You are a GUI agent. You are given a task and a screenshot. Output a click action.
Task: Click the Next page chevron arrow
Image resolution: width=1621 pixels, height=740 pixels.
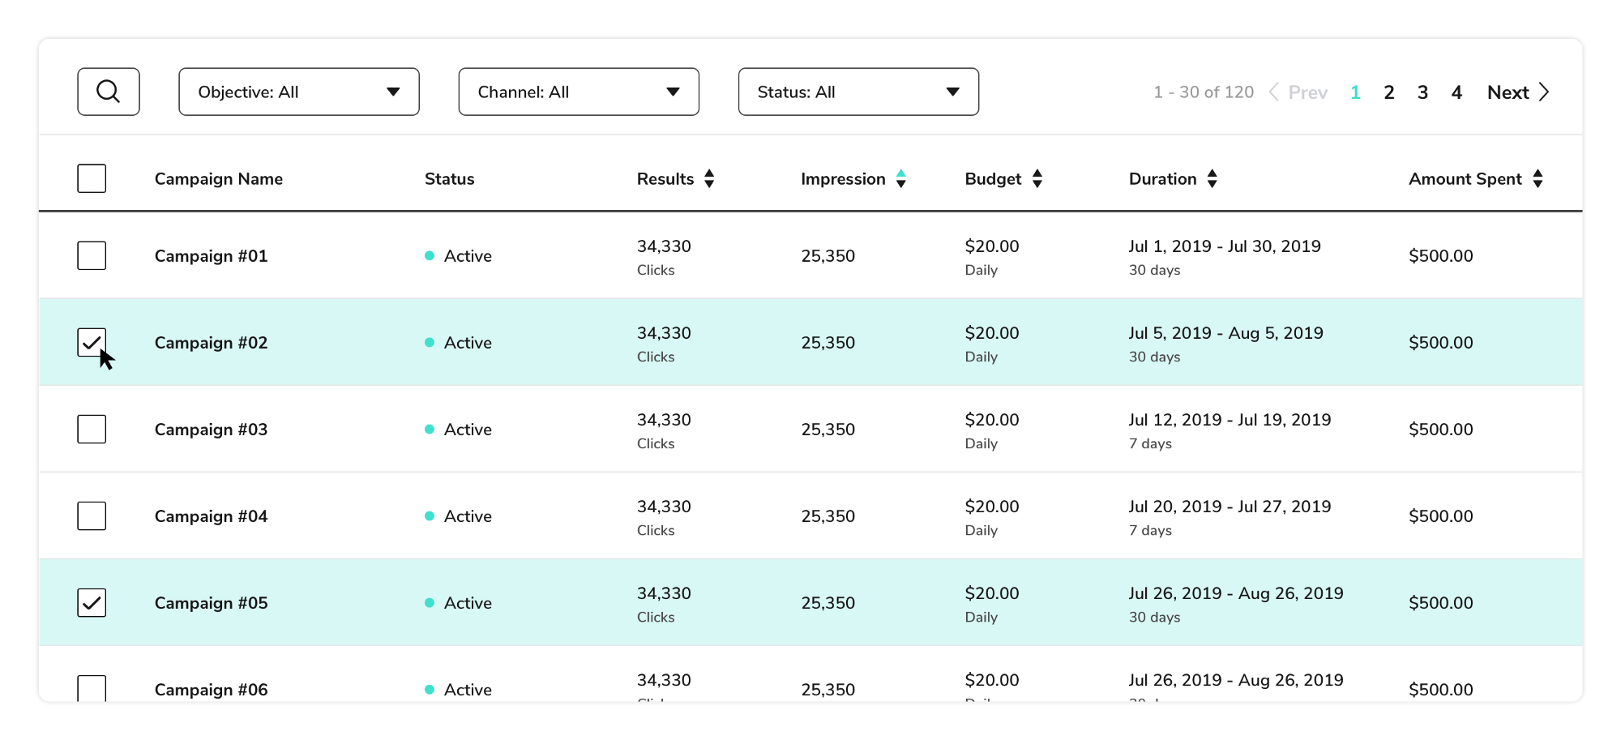pos(1543,92)
